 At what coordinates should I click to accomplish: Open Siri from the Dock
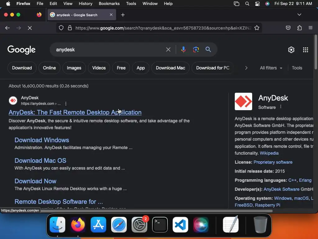tap(201, 225)
